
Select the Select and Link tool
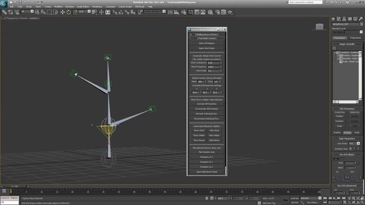click(5, 12)
